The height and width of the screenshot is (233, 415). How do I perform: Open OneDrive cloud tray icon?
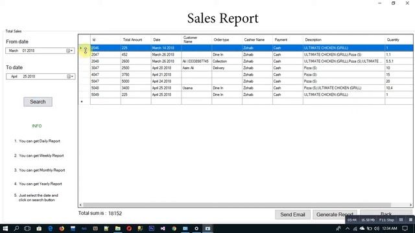(x=362, y=228)
